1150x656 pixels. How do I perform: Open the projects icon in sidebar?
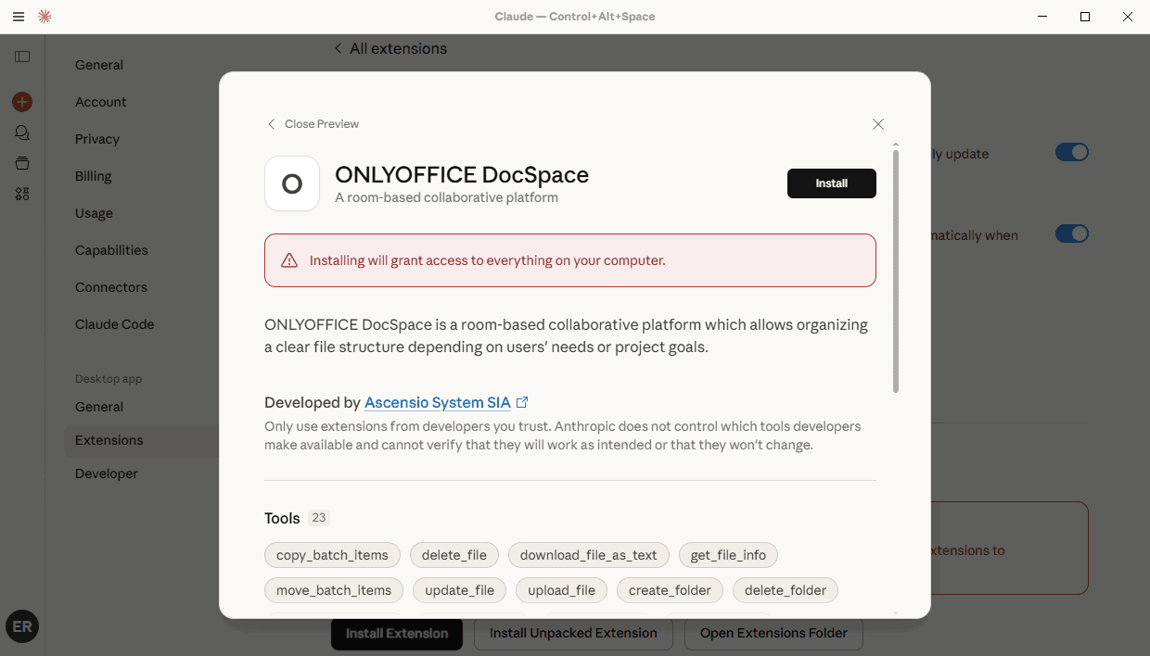[22, 164]
